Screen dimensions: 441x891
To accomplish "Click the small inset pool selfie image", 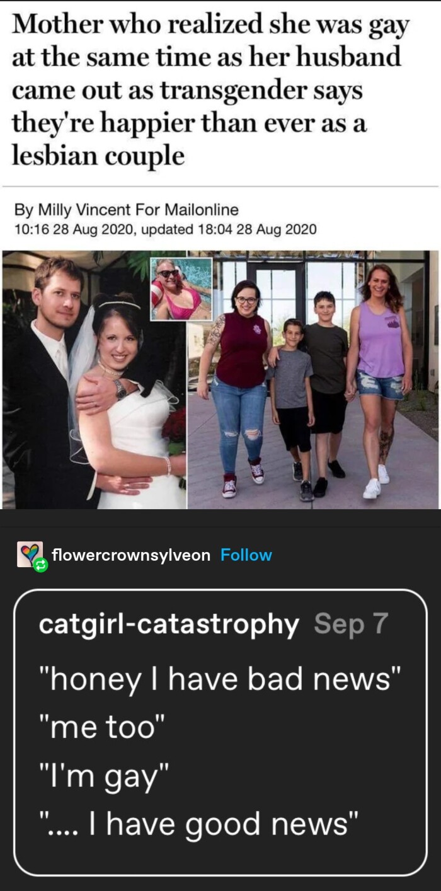I will tap(180, 289).
